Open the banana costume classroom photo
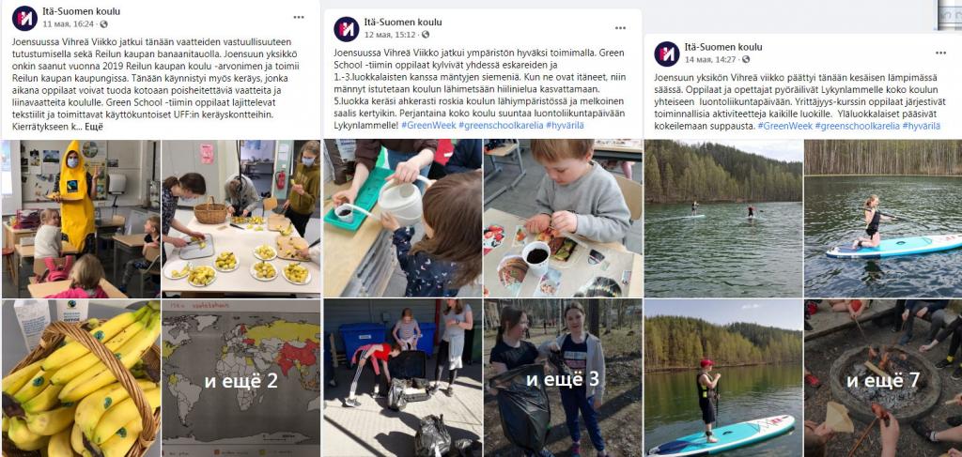 81,219
